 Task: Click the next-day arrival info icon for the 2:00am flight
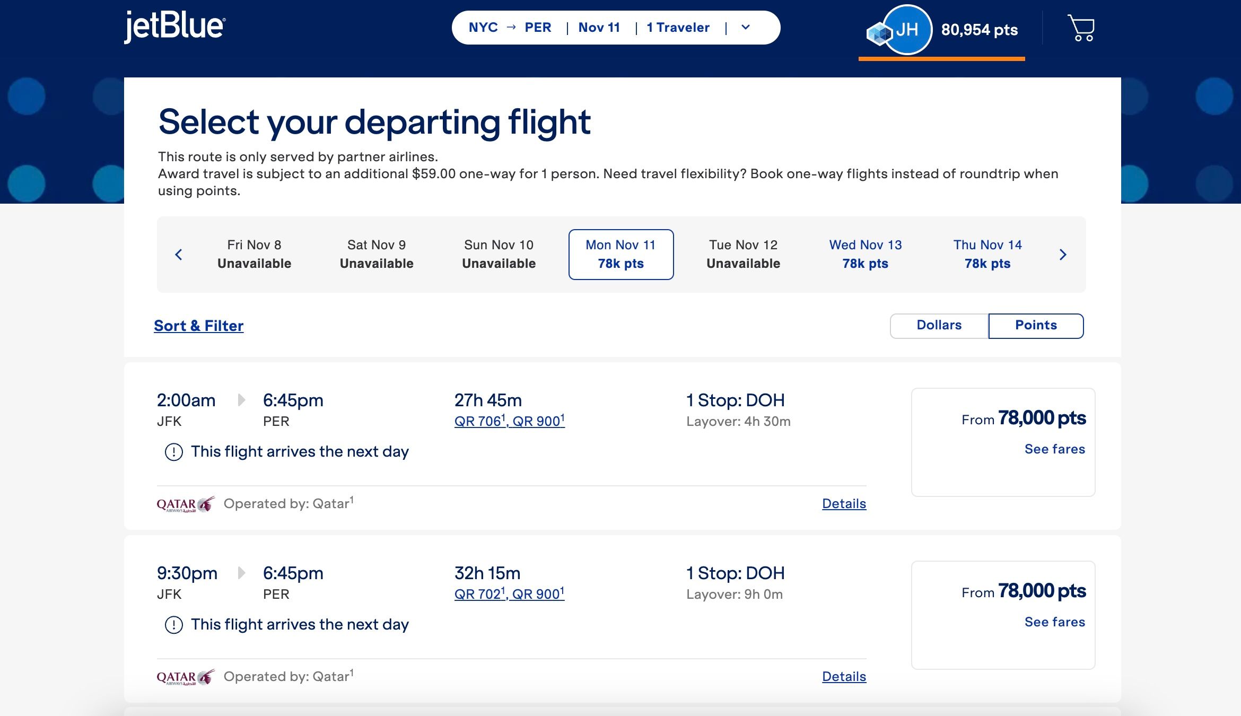(x=173, y=452)
